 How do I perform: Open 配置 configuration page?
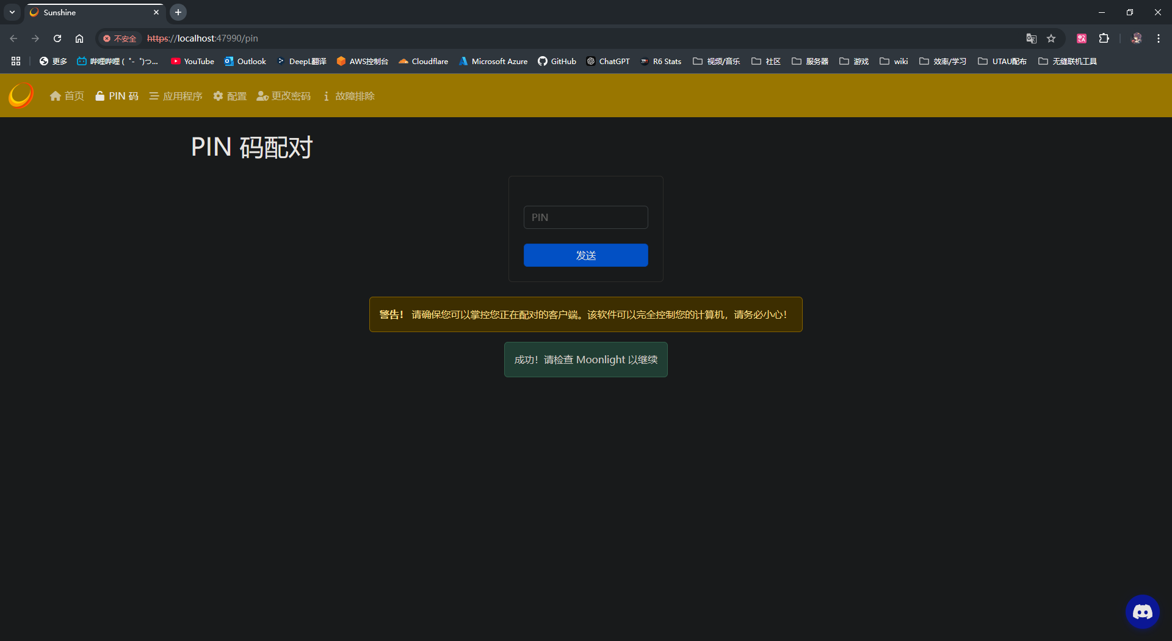point(230,96)
